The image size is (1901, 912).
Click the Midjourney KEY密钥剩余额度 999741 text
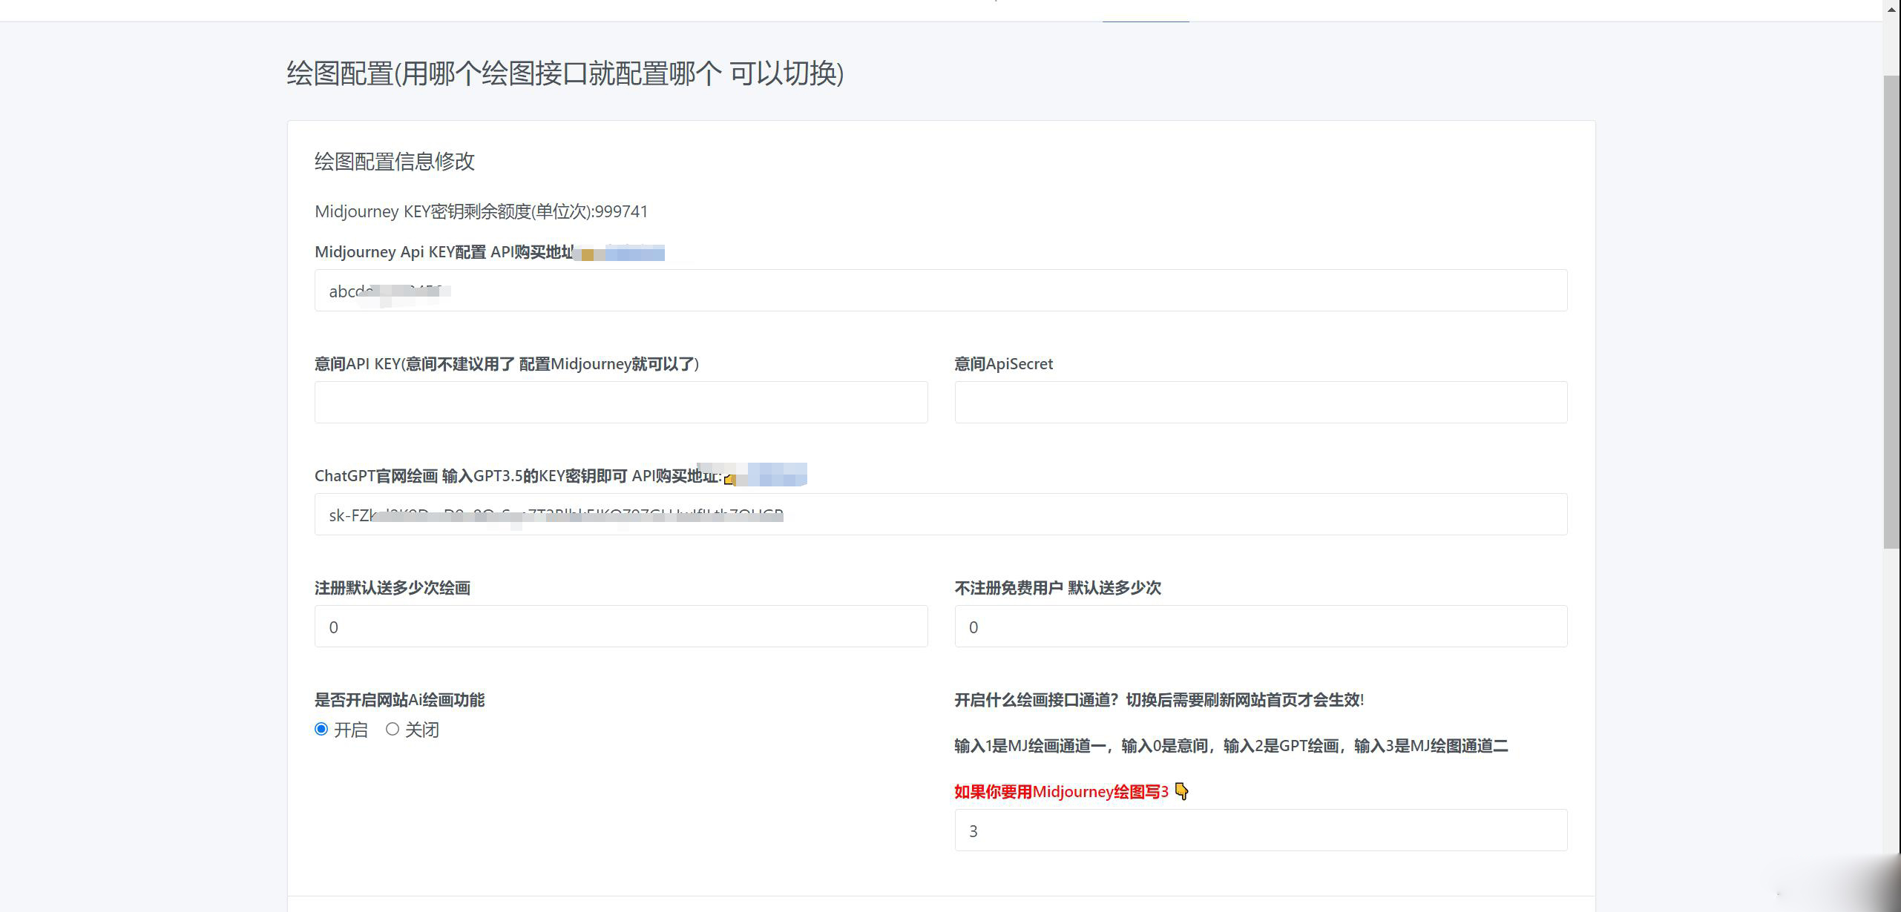pos(482,212)
